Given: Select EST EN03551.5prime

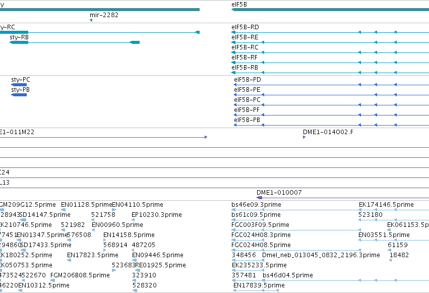Looking at the screenshot, I should pos(384,235).
